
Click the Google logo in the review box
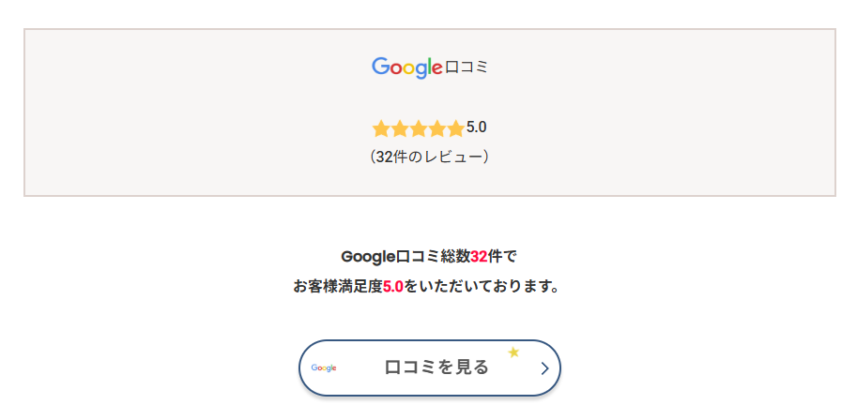tap(407, 67)
